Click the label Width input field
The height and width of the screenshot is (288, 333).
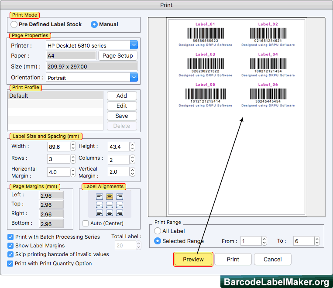(x=58, y=147)
